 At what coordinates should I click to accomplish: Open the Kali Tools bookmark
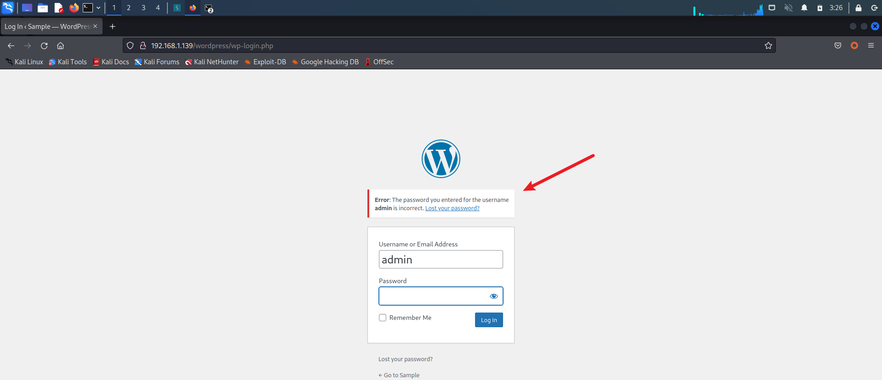(x=68, y=62)
